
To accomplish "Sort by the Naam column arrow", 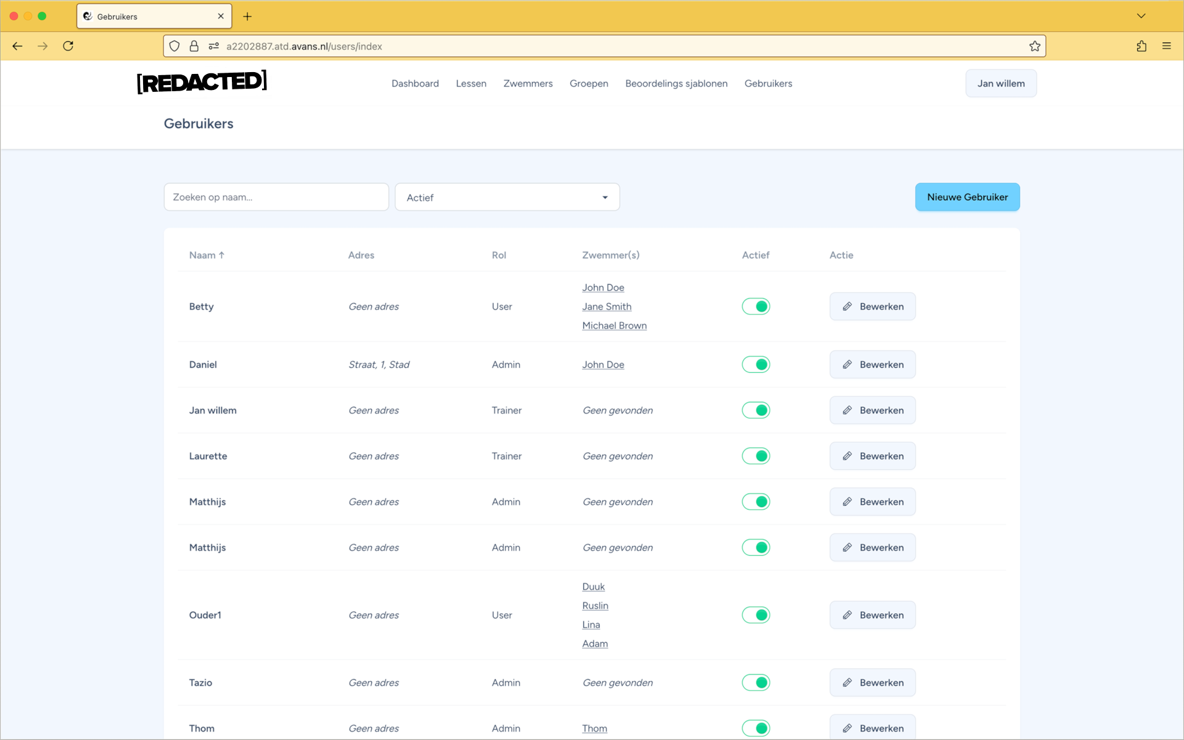I will point(221,255).
